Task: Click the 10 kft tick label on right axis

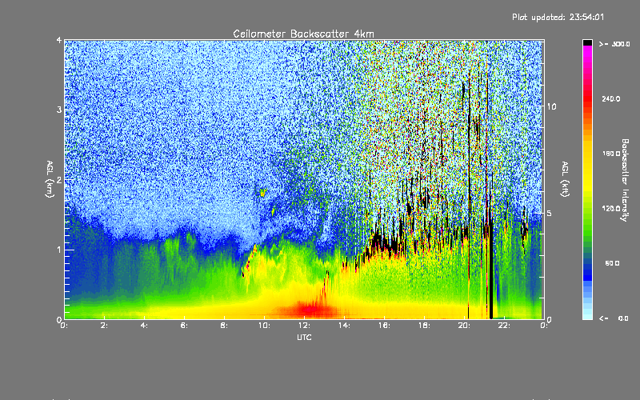Action: [x=551, y=106]
